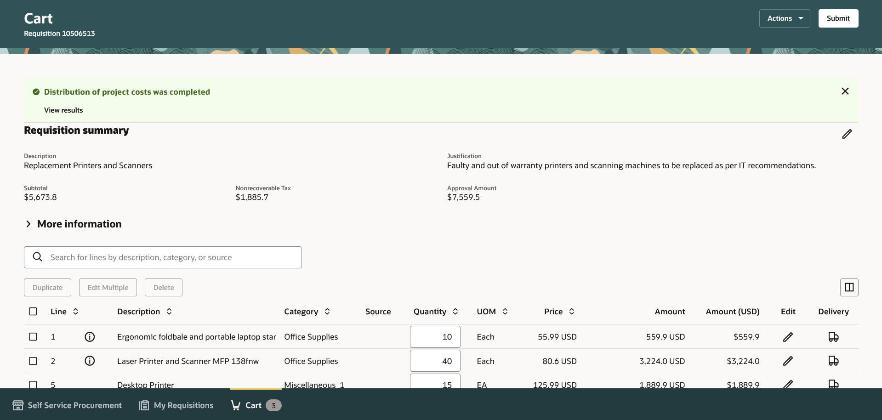This screenshot has width=882, height=420.
Task: Open delivery details for laptop stand line
Action: tap(833, 337)
